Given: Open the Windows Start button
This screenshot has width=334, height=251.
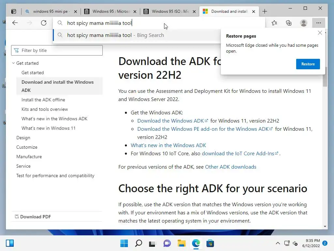Looking at the screenshot, I should [x=124, y=243].
